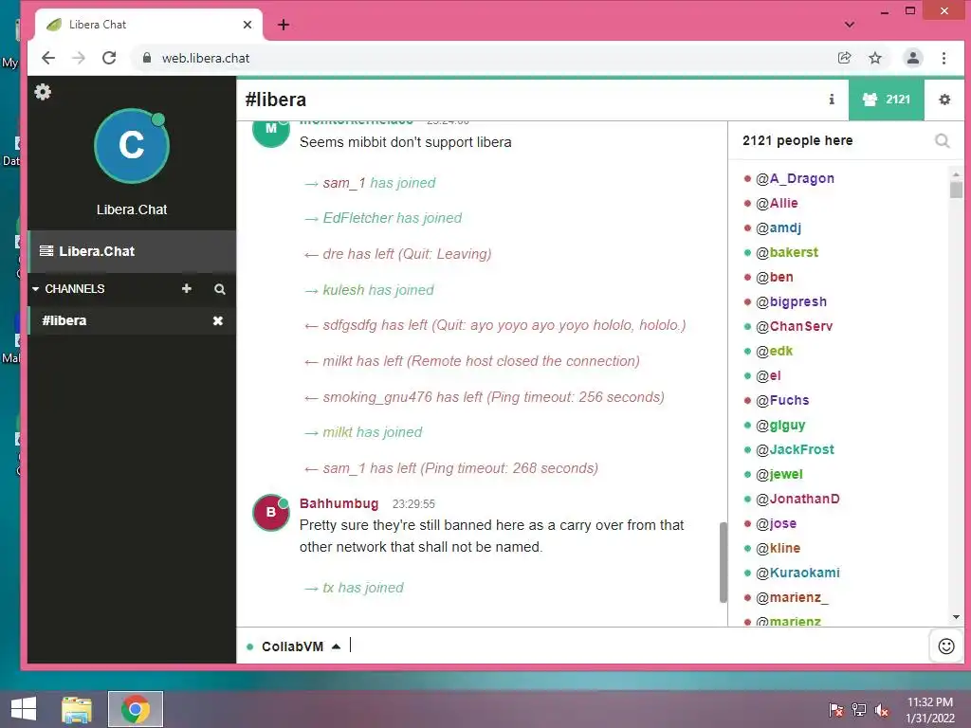This screenshot has height=728, width=971.
Task: Add a new channel with the plus icon
Action: pos(187,289)
